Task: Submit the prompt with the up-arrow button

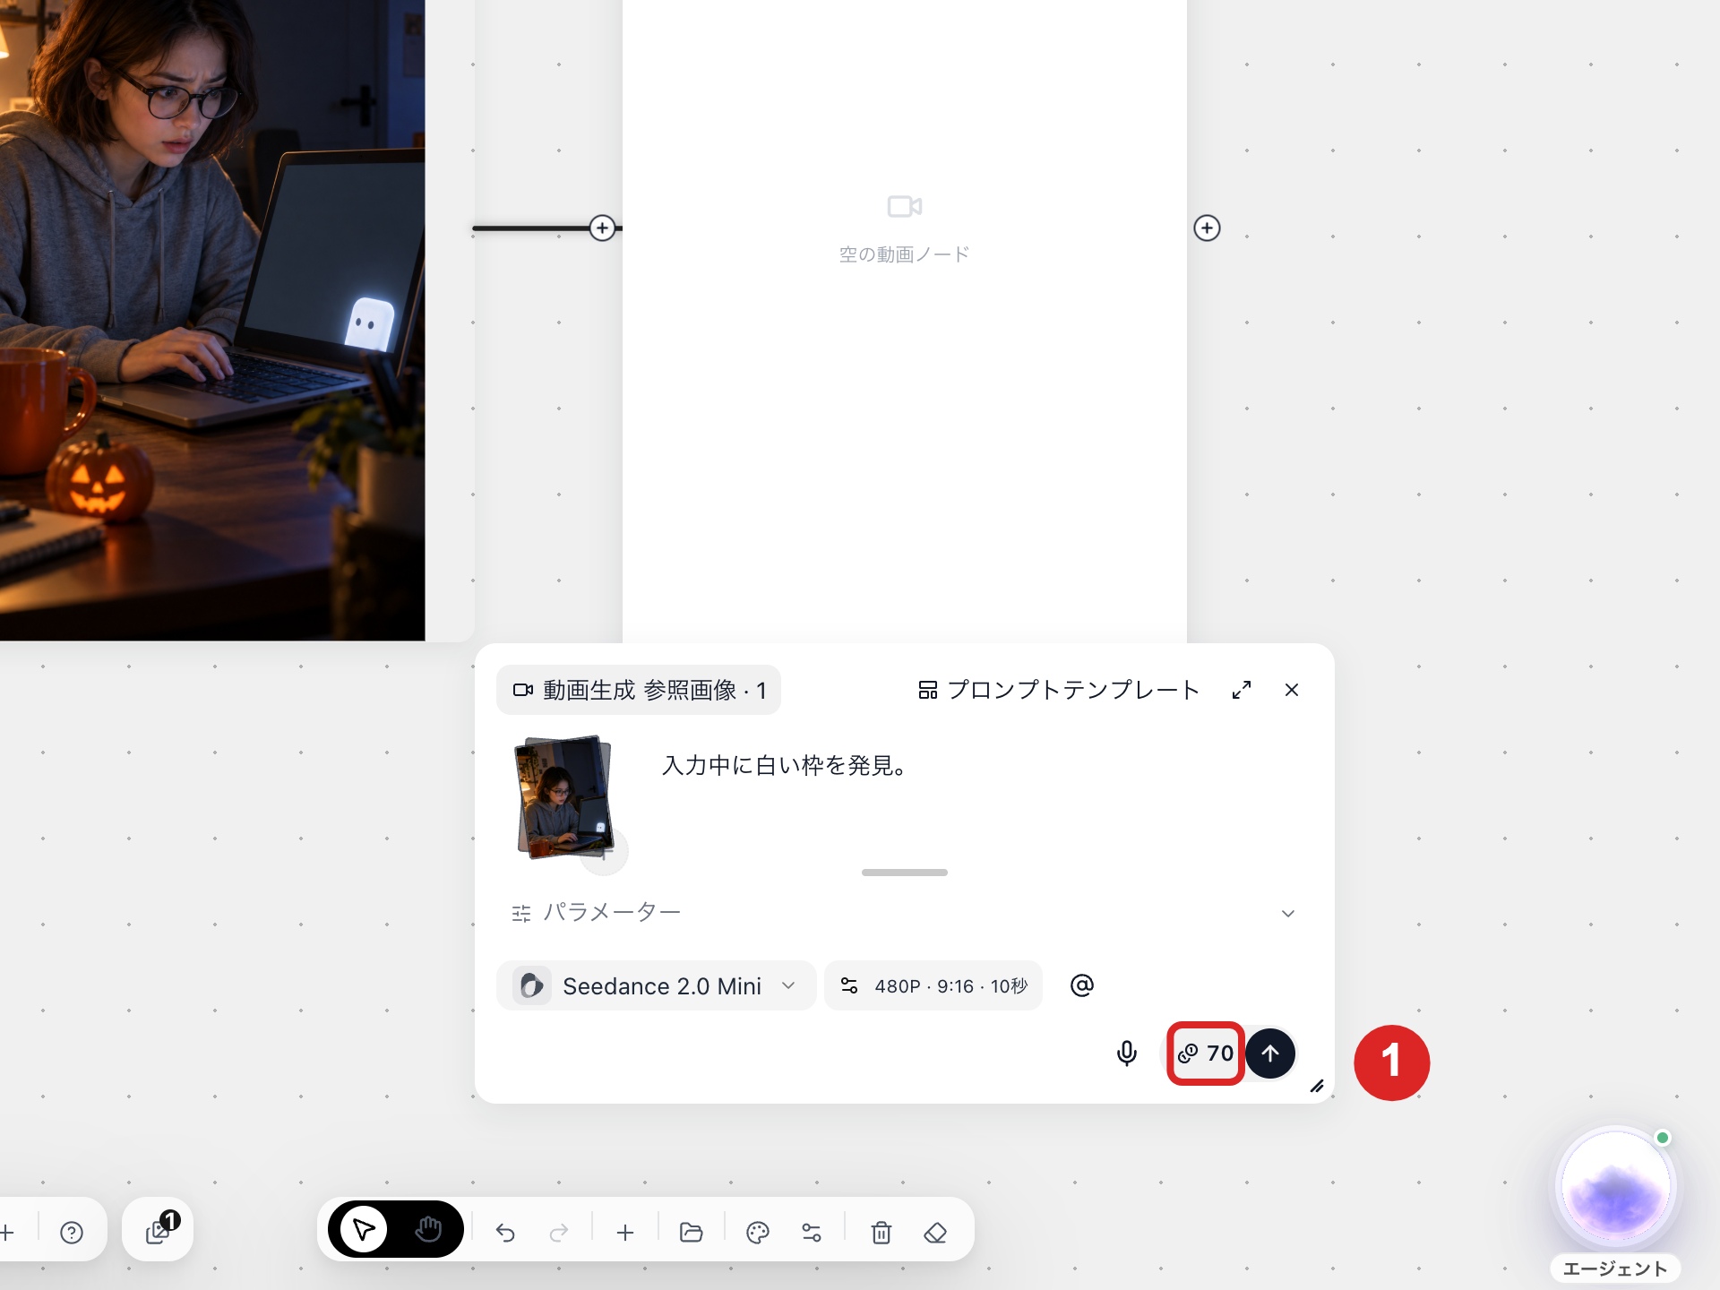Action: click(1270, 1053)
